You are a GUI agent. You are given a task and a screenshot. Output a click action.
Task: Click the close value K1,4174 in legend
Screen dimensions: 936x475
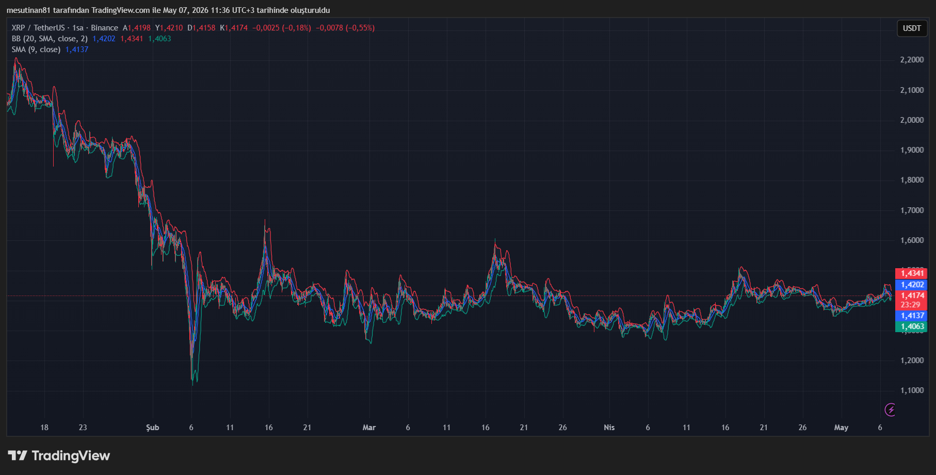tap(234, 28)
